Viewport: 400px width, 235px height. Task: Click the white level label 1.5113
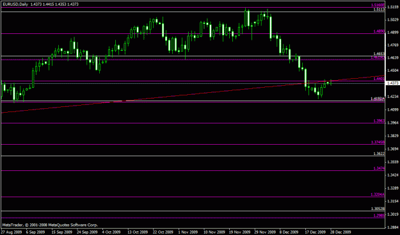(379, 10)
